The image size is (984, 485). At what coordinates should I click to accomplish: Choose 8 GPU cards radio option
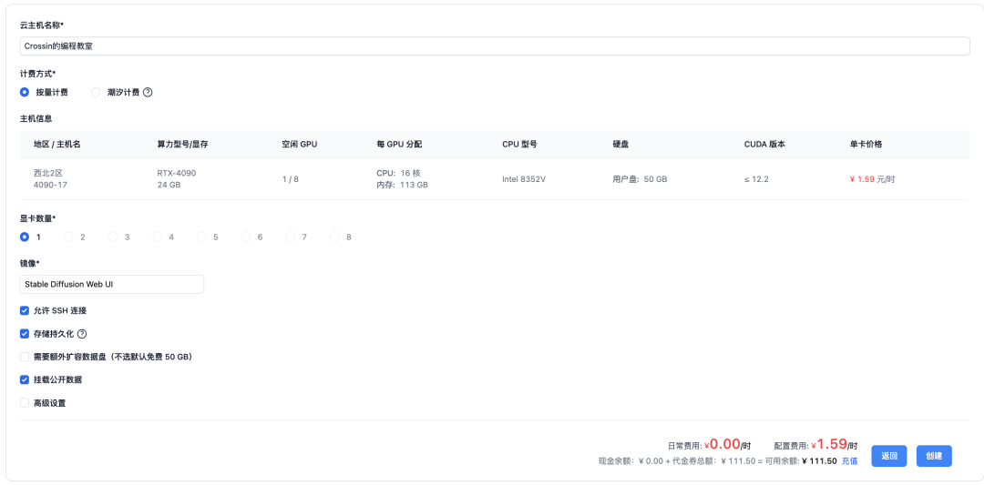coord(334,237)
